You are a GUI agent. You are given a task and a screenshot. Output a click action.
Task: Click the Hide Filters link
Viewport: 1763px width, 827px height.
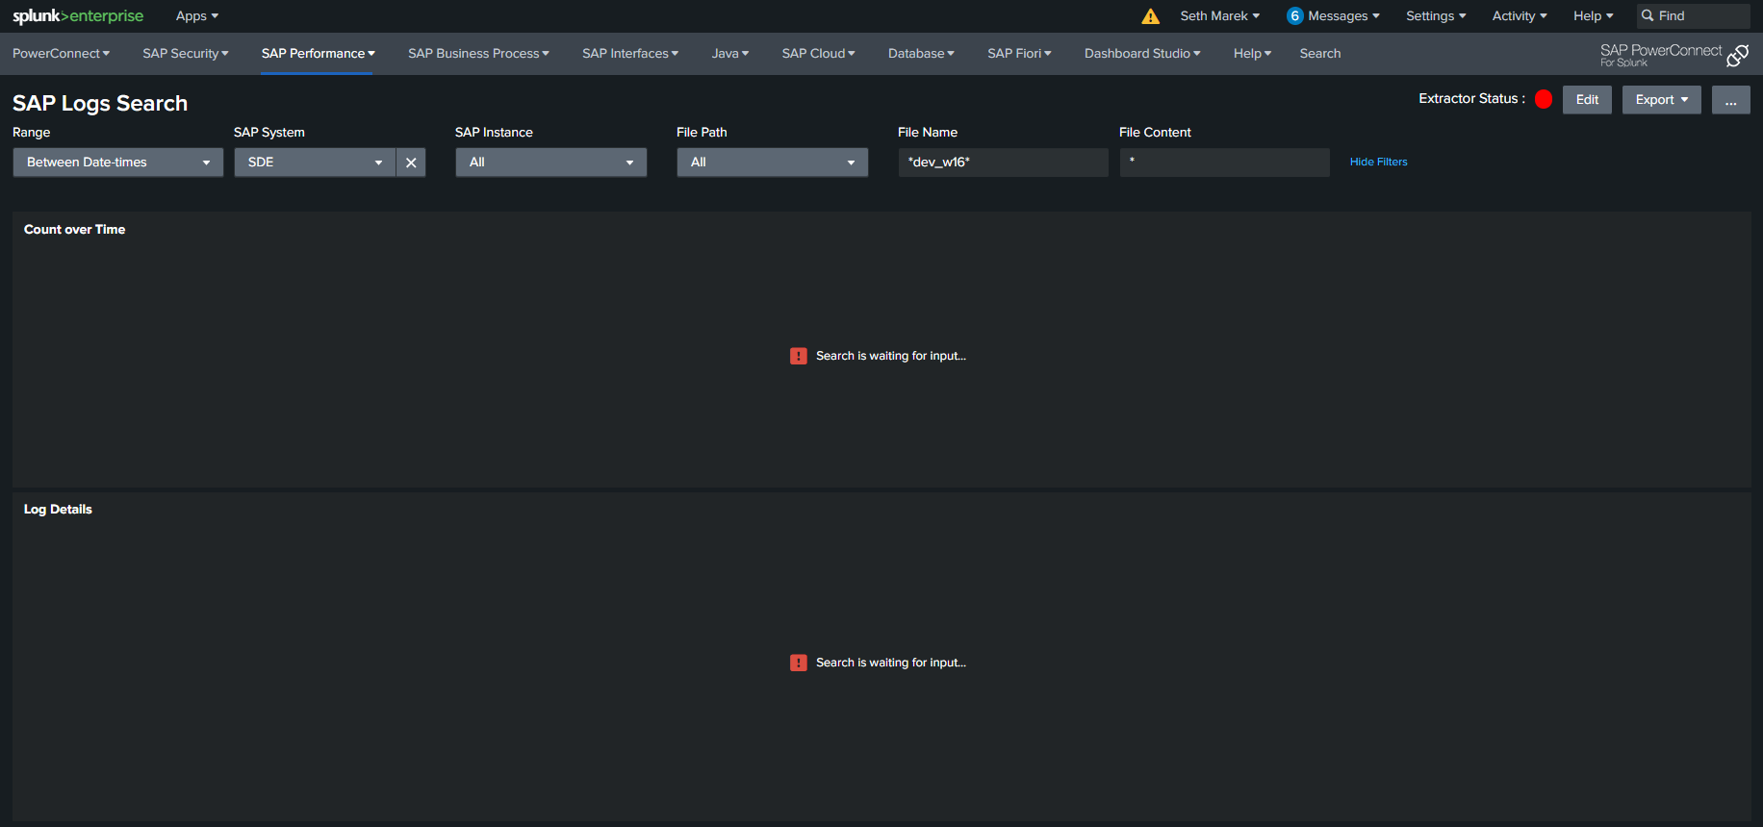pyautogui.click(x=1378, y=162)
